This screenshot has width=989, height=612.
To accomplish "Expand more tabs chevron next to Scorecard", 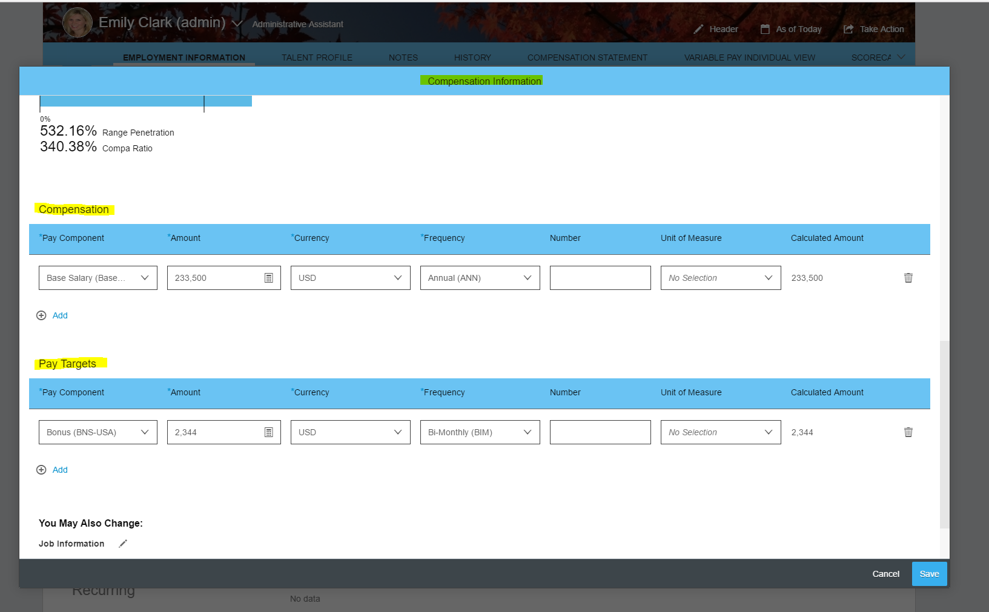I will point(901,57).
